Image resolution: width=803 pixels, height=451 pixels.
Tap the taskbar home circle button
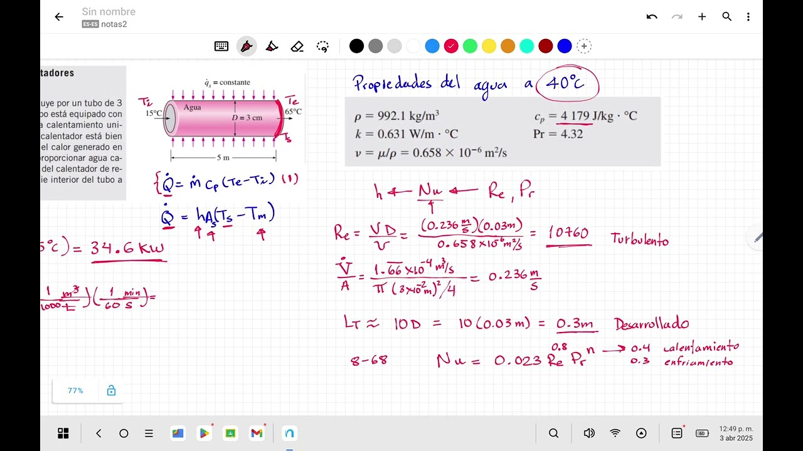pos(124,433)
